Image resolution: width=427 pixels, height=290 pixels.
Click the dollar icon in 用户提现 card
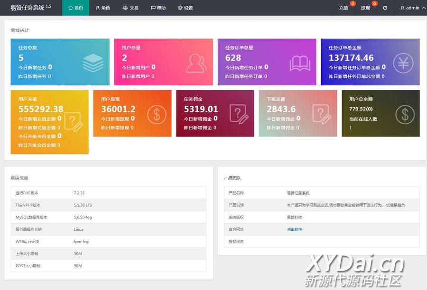coord(156,114)
